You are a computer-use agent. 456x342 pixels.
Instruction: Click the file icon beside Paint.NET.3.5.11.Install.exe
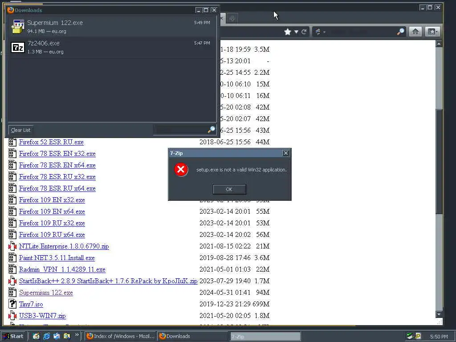12,258
